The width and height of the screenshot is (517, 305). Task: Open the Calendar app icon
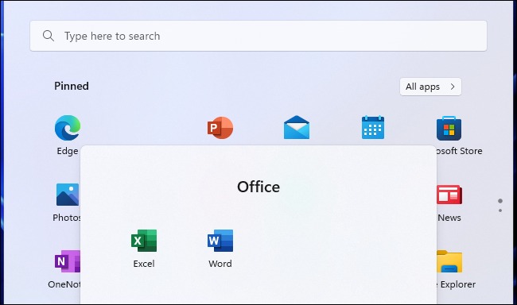coord(372,127)
